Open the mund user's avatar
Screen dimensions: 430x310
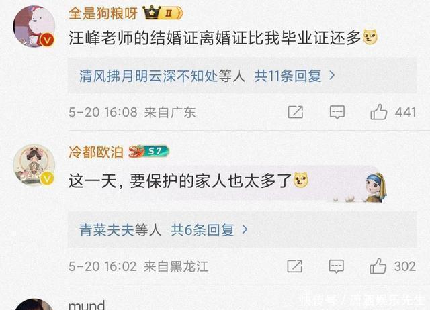[x=34, y=304]
